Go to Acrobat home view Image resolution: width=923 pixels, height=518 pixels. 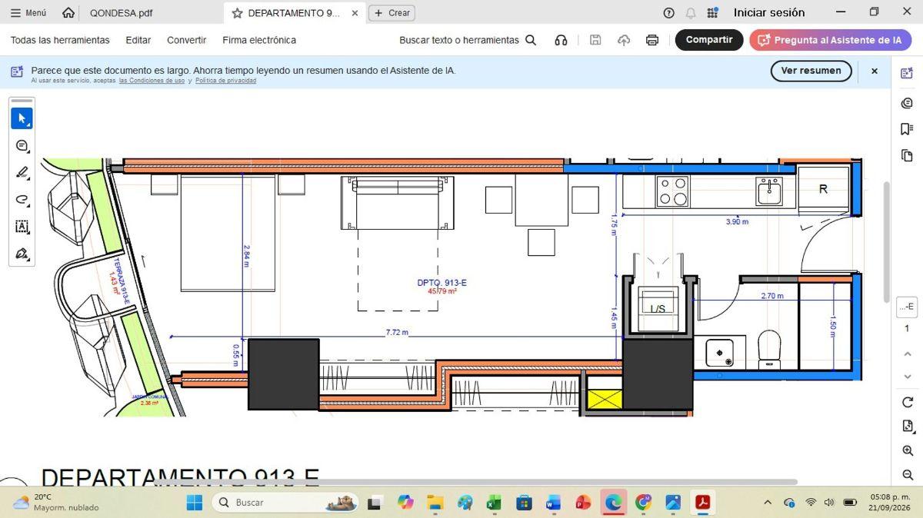tap(68, 13)
